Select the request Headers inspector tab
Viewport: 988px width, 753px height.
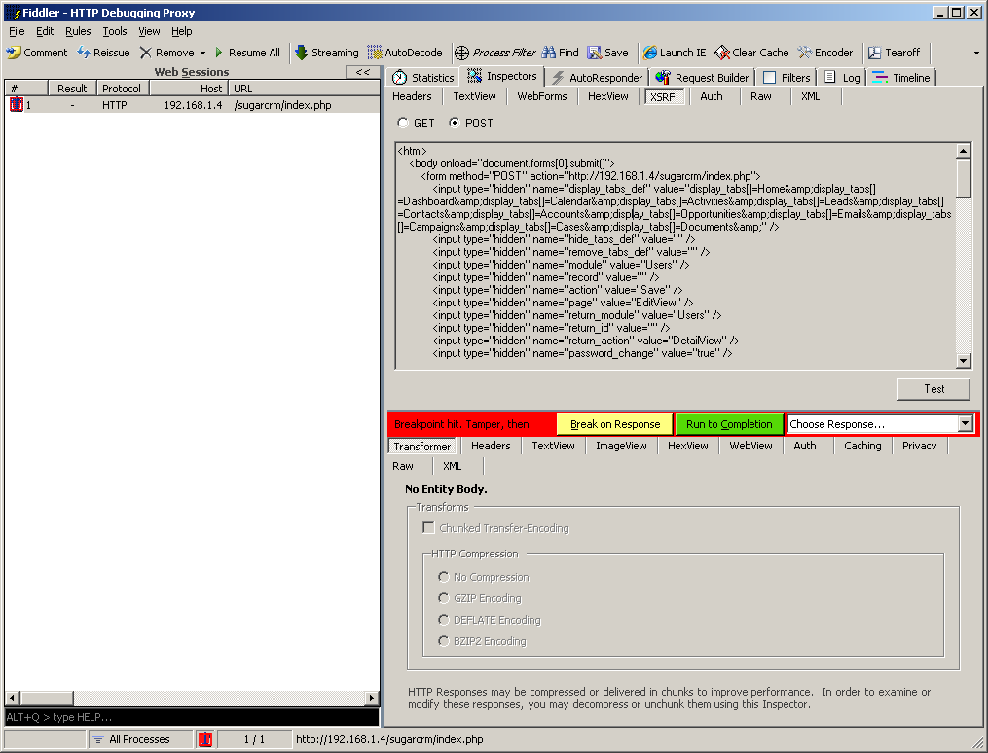pyautogui.click(x=412, y=96)
